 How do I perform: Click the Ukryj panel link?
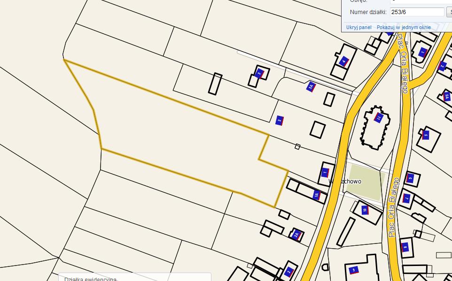(x=358, y=27)
